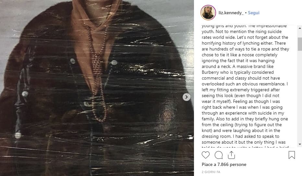Click the share arrow icon
This screenshot has width=302, height=176.
tap(231, 155)
